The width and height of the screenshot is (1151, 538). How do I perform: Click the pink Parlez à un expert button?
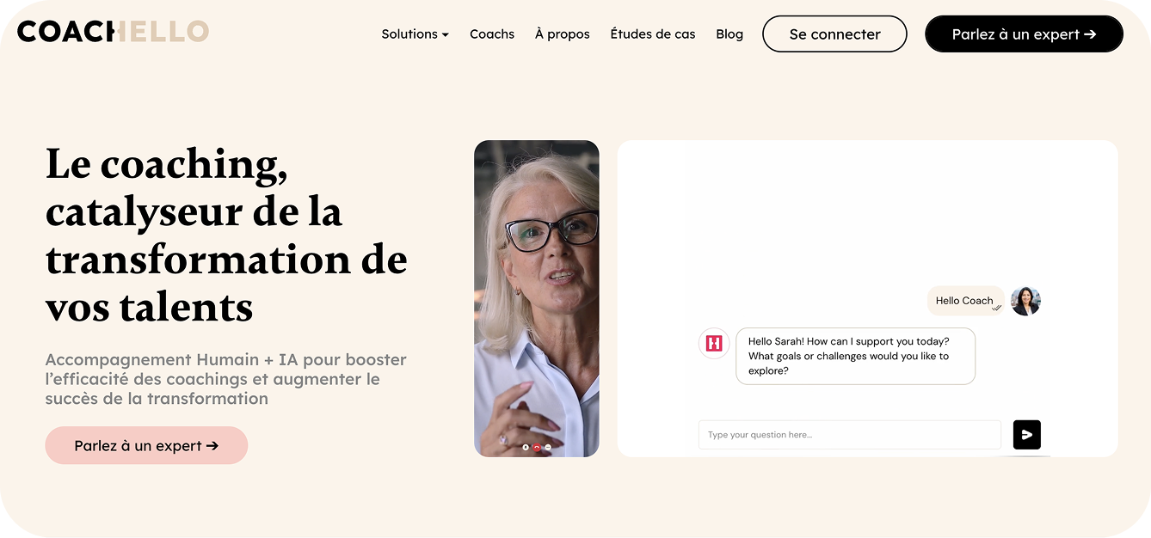coord(146,445)
